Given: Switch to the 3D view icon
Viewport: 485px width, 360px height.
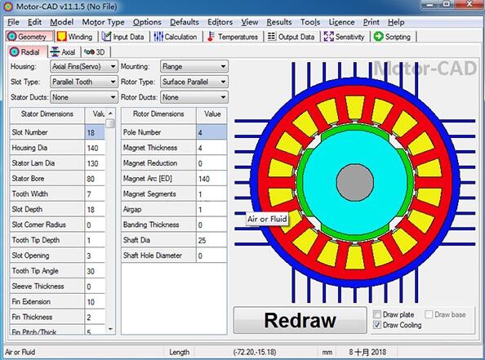Looking at the screenshot, I should 89,52.
